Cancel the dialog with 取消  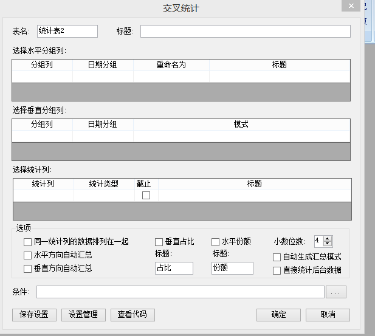point(328,315)
